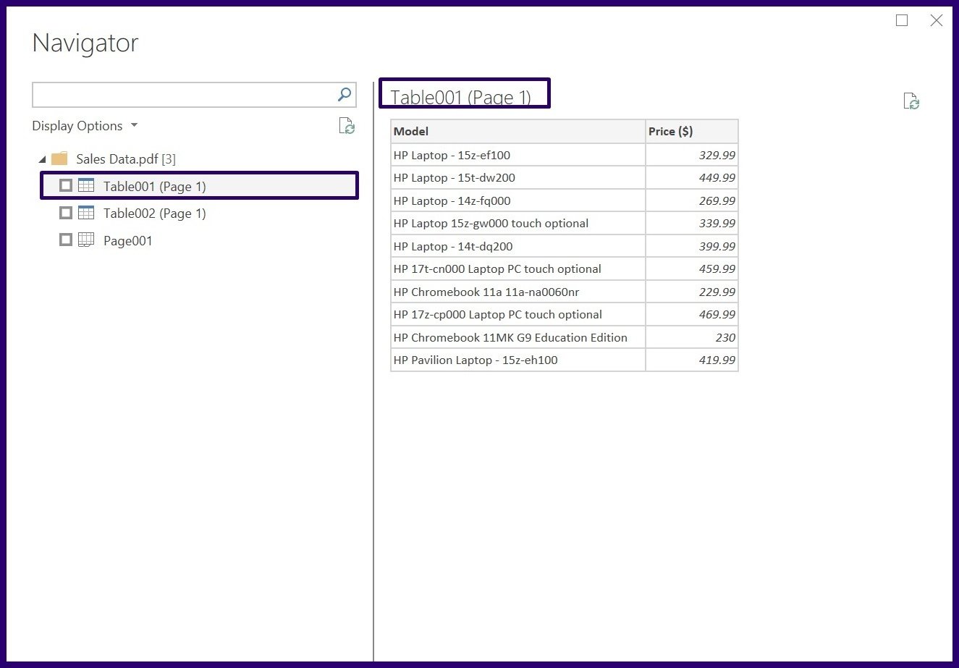
Task: Open the Display Options dropdown
Action: (85, 126)
